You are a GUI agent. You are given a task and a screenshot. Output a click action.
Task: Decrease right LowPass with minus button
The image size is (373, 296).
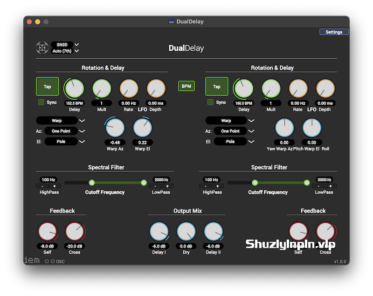point(318,186)
